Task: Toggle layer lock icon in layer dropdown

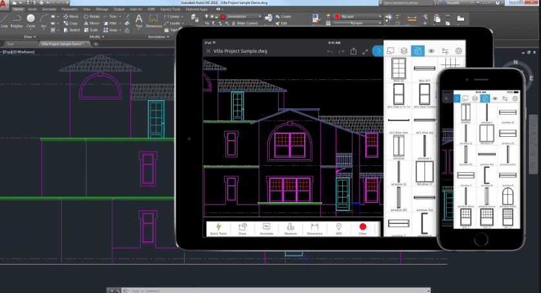Action: [217, 17]
